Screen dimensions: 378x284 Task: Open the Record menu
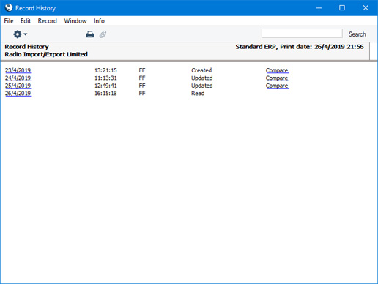(x=47, y=21)
